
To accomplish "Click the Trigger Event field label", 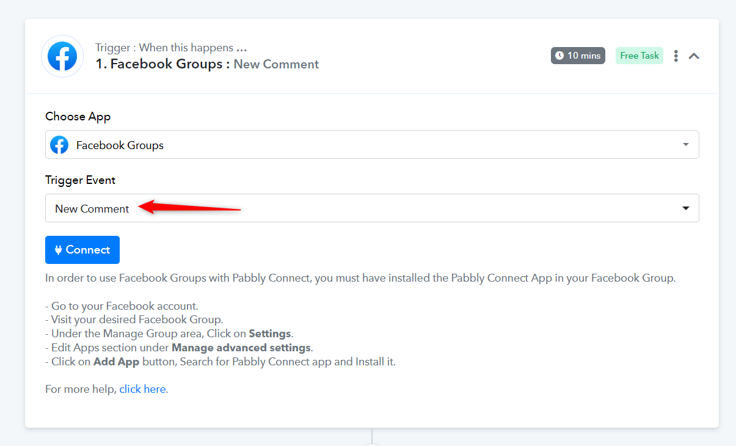I will pyautogui.click(x=80, y=180).
